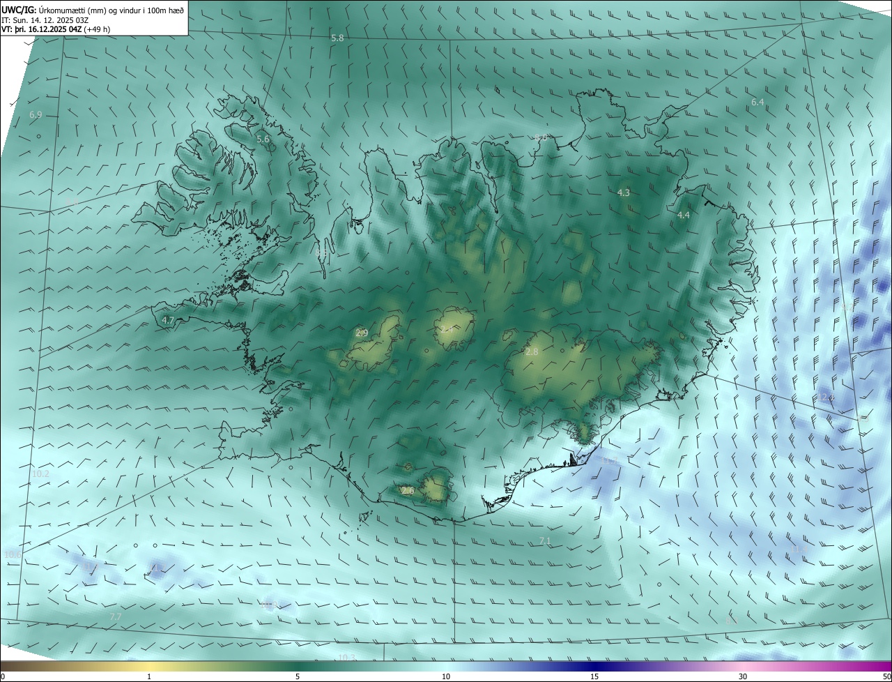Click the 2.9 value over the glacier
The height and width of the screenshot is (682, 892).
[362, 333]
